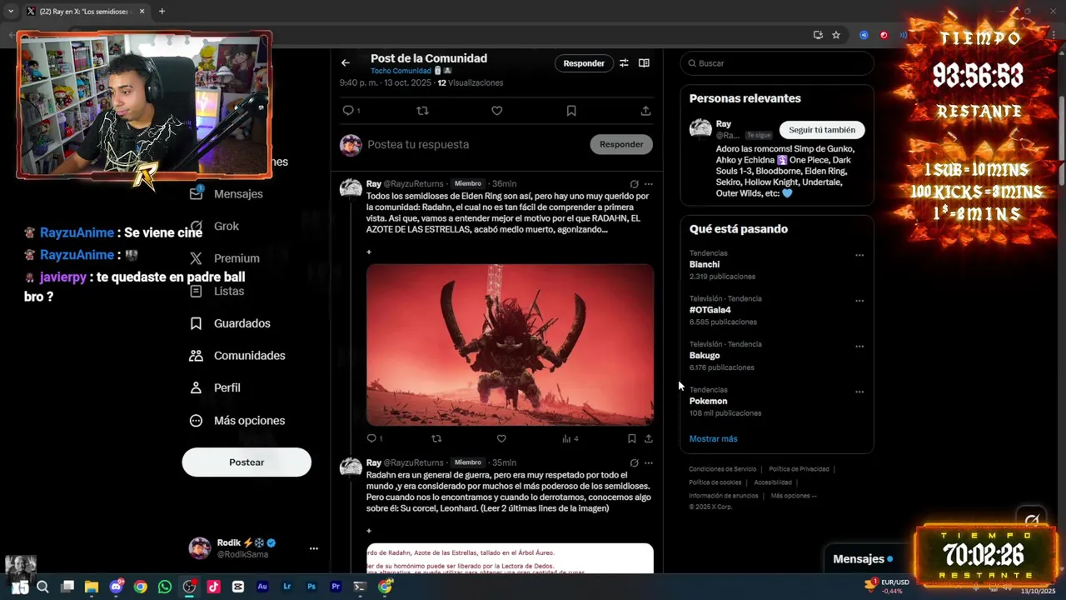Open options for Pokemon trend
Image resolution: width=1066 pixels, height=600 pixels.
pyautogui.click(x=859, y=392)
